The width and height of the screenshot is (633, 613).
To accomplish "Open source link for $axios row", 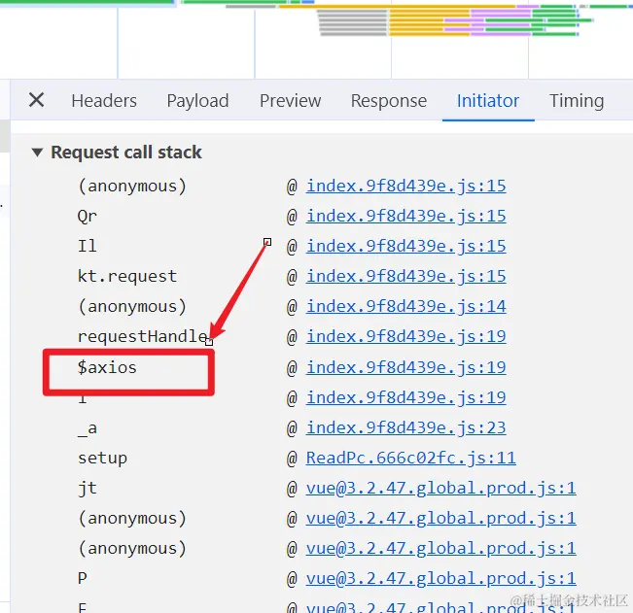I will coord(406,368).
